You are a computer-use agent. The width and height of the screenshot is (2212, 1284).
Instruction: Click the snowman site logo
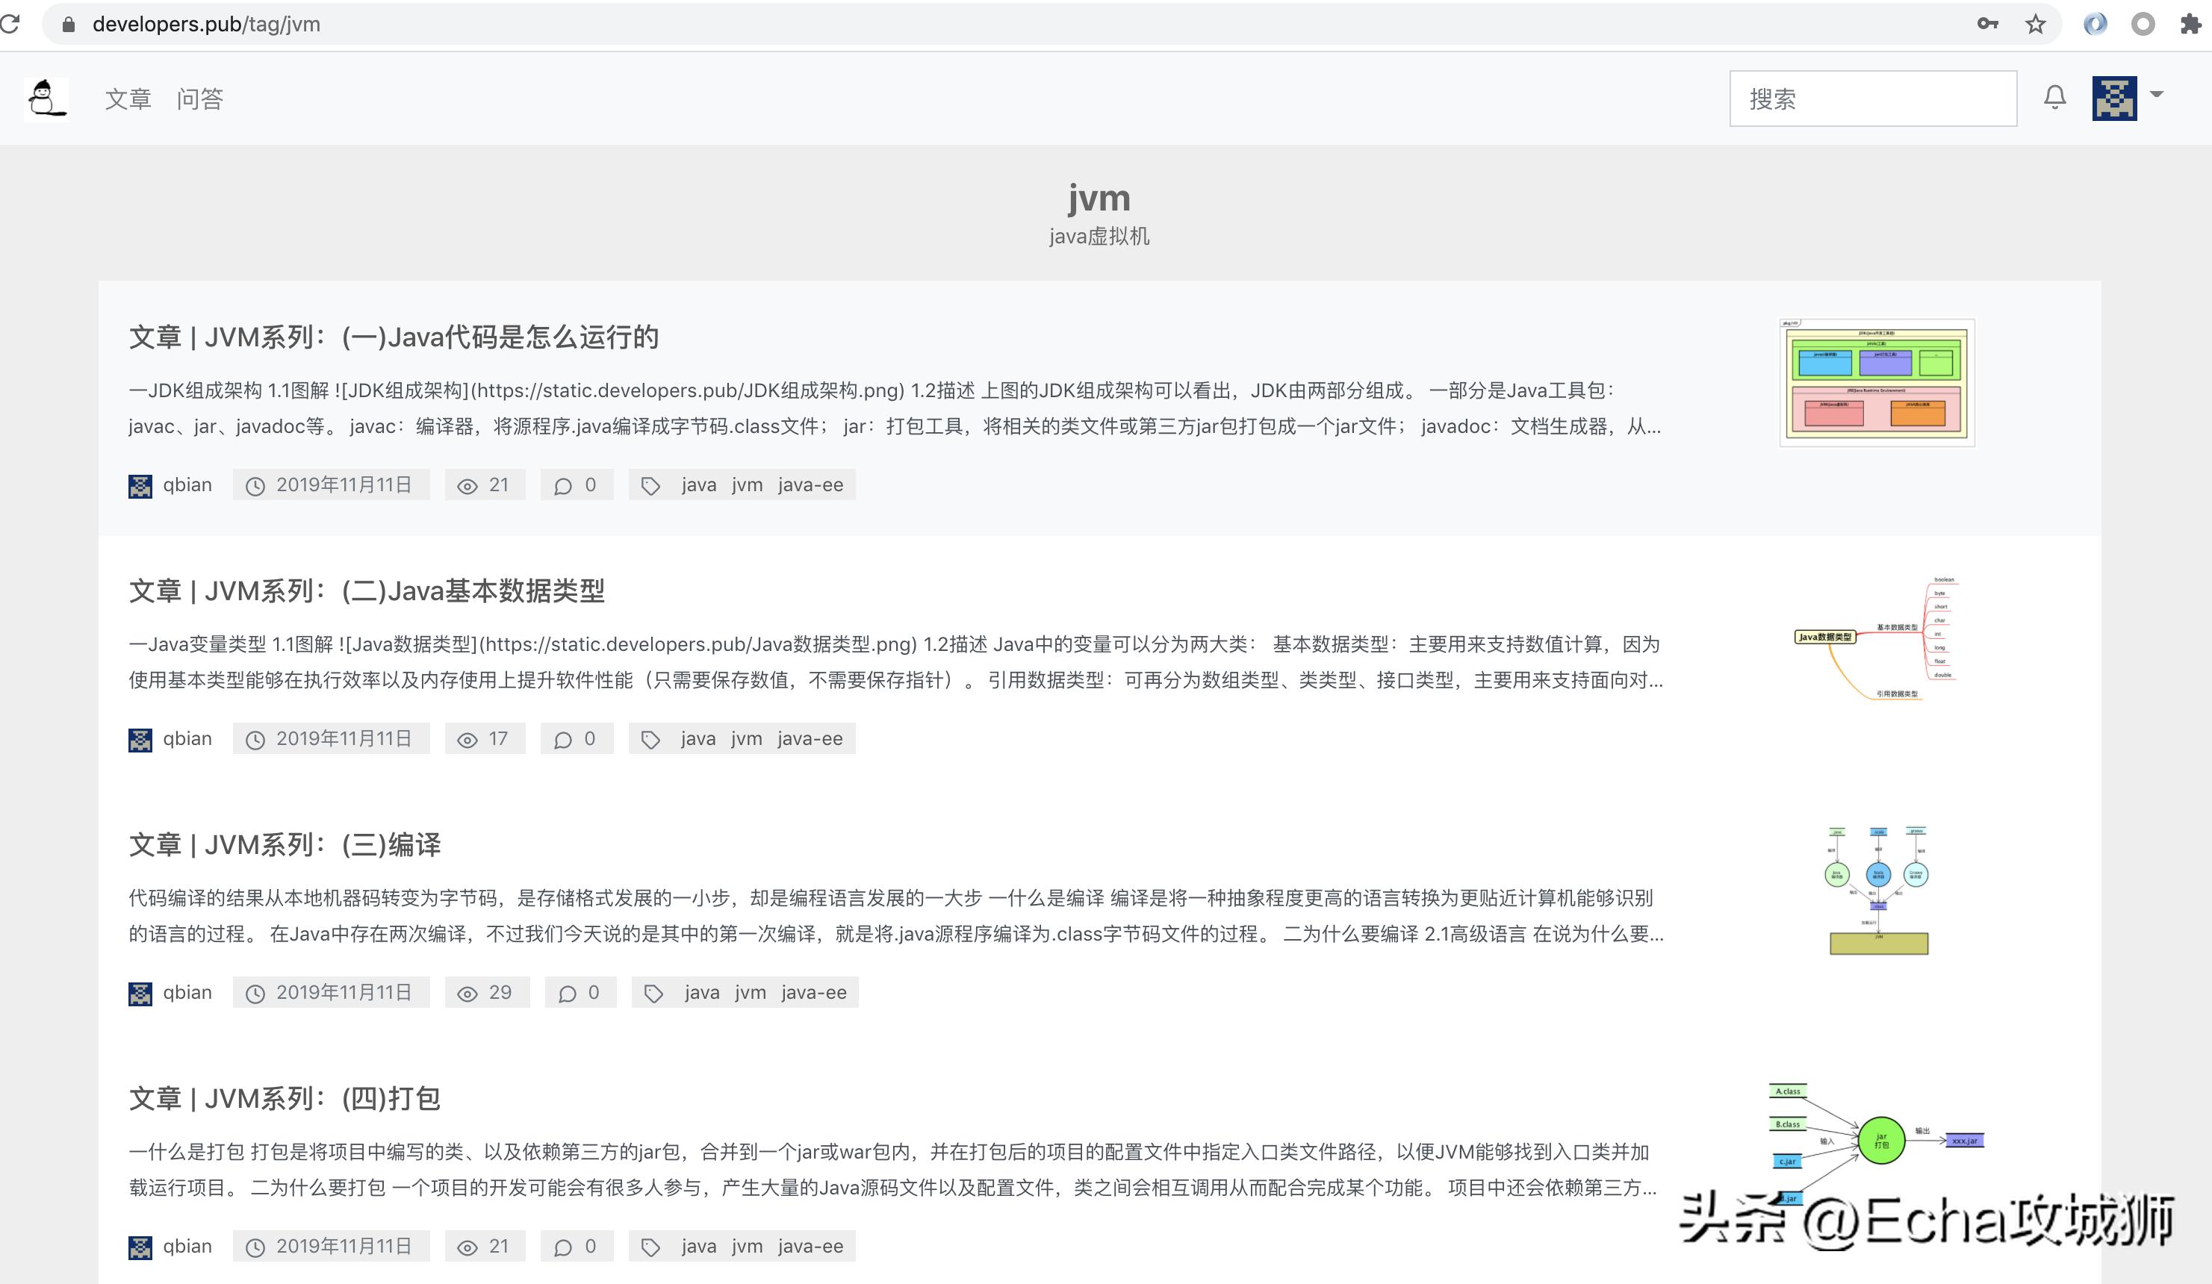click(x=46, y=97)
